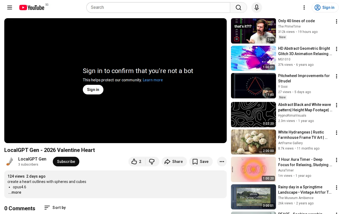Share the Valentine Heart video

174,162
